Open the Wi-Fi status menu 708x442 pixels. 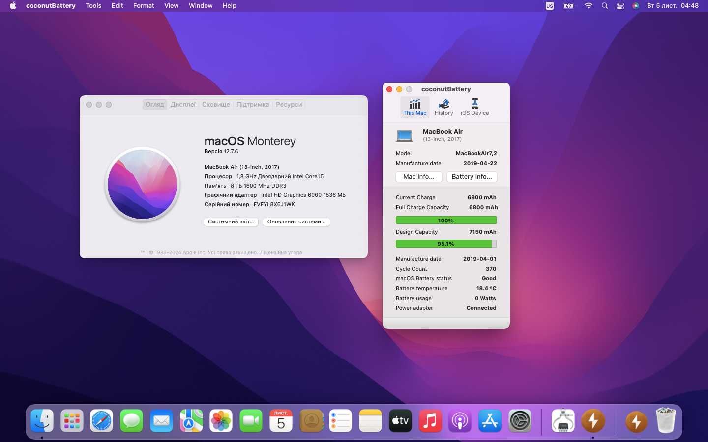(588, 6)
